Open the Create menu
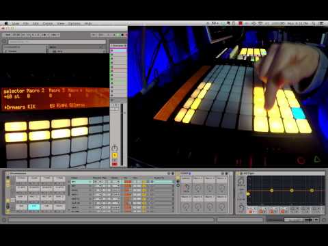The width and height of the screenshot is (328, 246). click(x=48, y=23)
